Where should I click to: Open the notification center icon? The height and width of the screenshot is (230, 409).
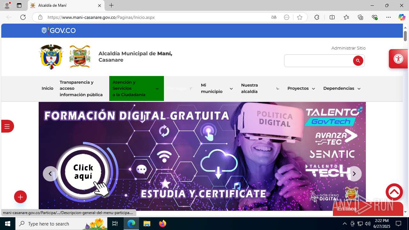[398, 224]
